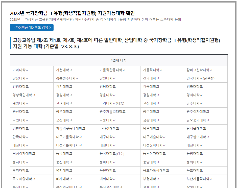Click the 광주가톨릭대학교 entry

(119, 112)
